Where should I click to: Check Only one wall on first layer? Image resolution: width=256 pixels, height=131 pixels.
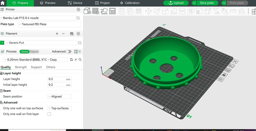click(49, 114)
